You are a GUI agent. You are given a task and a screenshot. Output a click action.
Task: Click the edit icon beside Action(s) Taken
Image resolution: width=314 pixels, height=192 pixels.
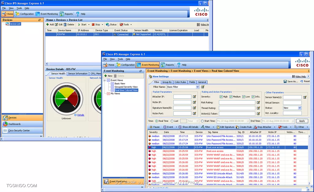coord(258,114)
